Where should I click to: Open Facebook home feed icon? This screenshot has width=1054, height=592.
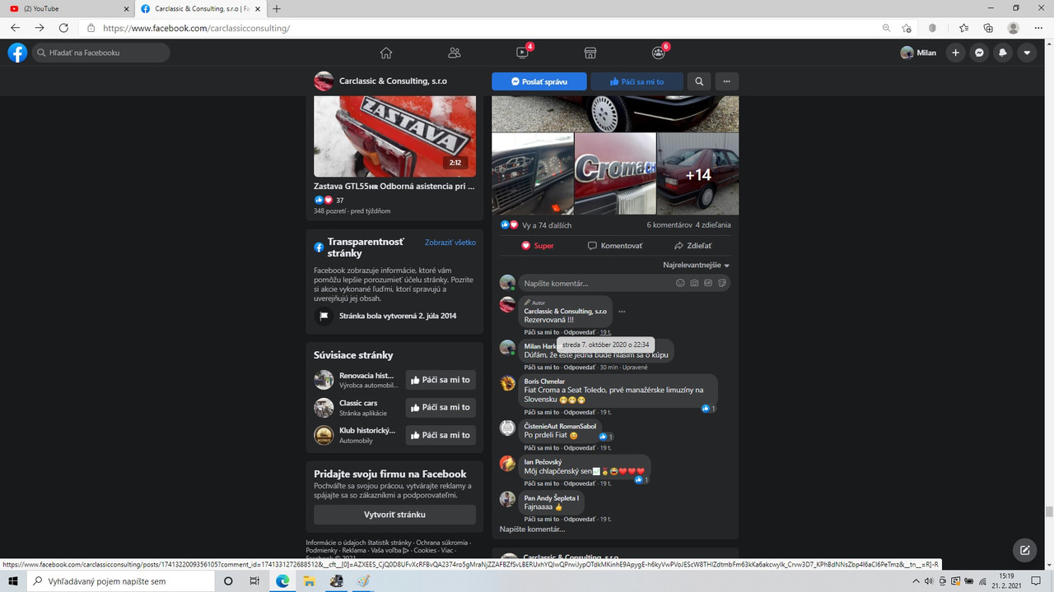(x=386, y=53)
